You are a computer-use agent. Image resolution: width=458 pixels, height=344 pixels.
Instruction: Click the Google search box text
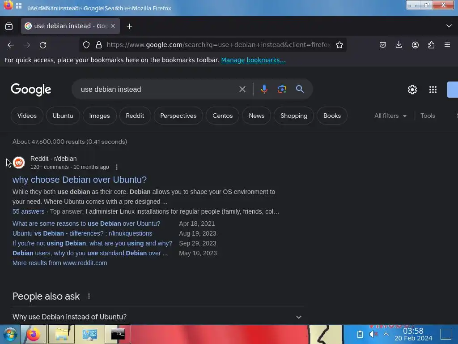coord(111,89)
